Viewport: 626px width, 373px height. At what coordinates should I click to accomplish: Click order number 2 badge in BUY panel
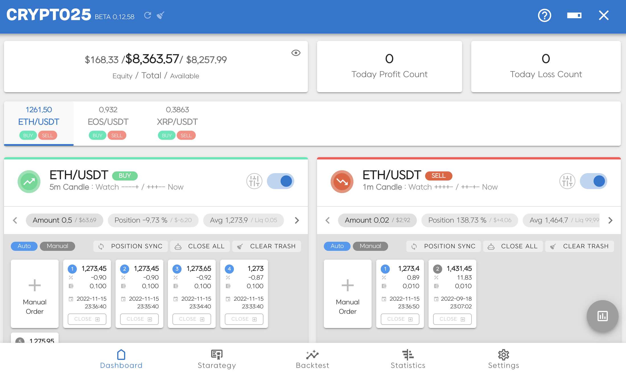(x=125, y=269)
